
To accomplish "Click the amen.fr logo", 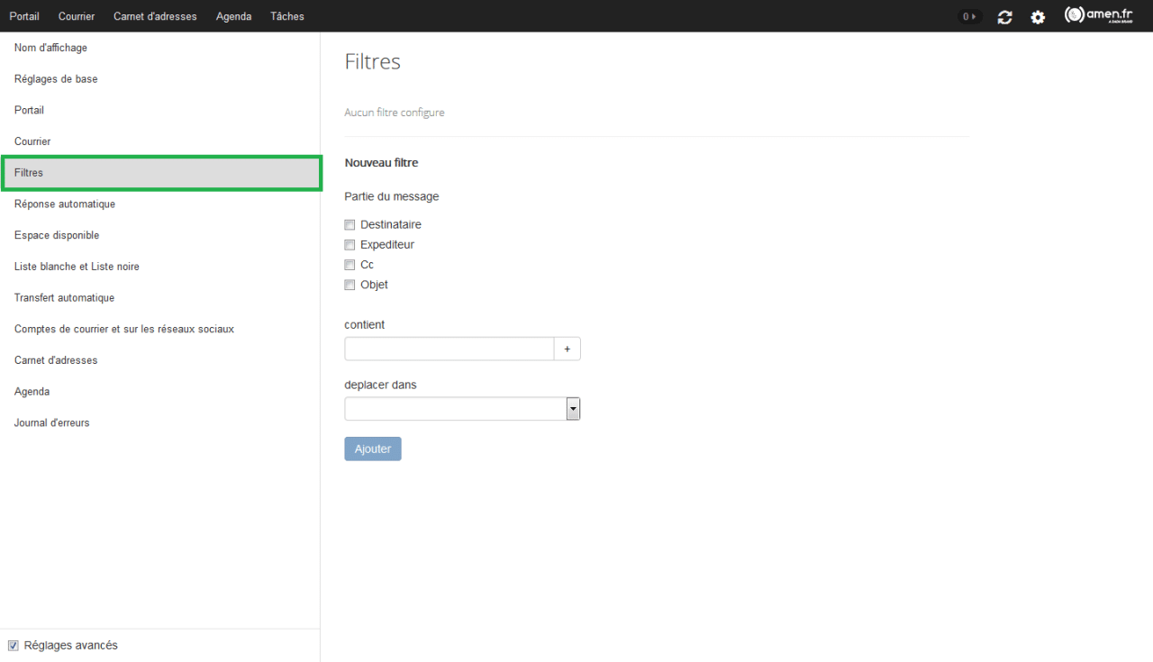I will coord(1098,15).
